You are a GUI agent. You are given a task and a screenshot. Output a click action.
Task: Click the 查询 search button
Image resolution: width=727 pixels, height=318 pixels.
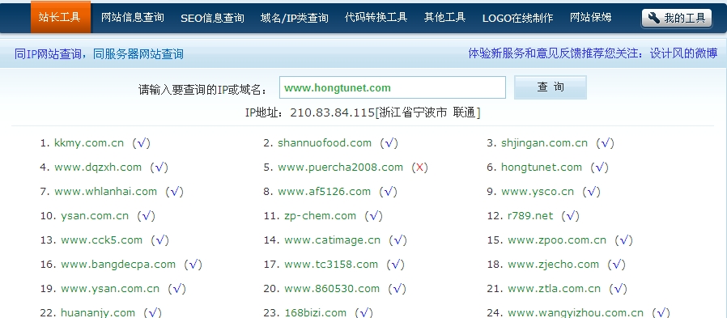pyautogui.click(x=551, y=87)
